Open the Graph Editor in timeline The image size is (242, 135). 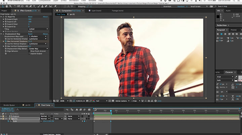tap(89, 110)
